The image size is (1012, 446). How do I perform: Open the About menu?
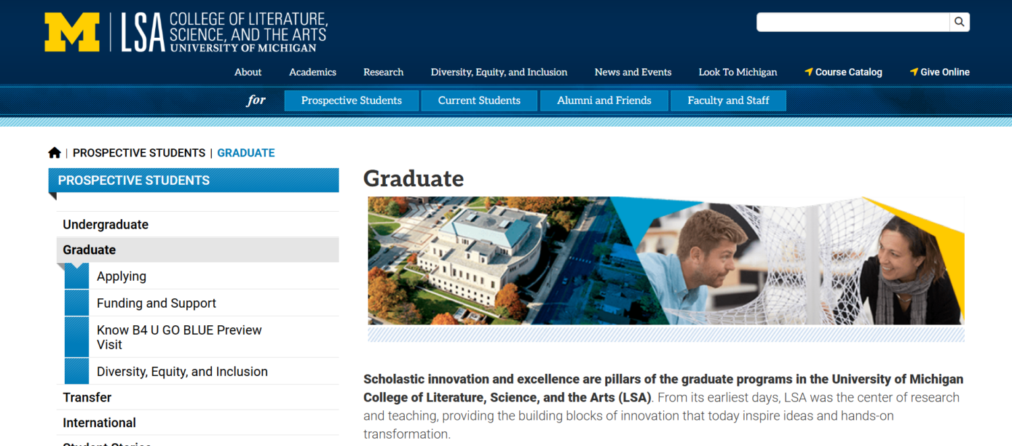coord(248,72)
